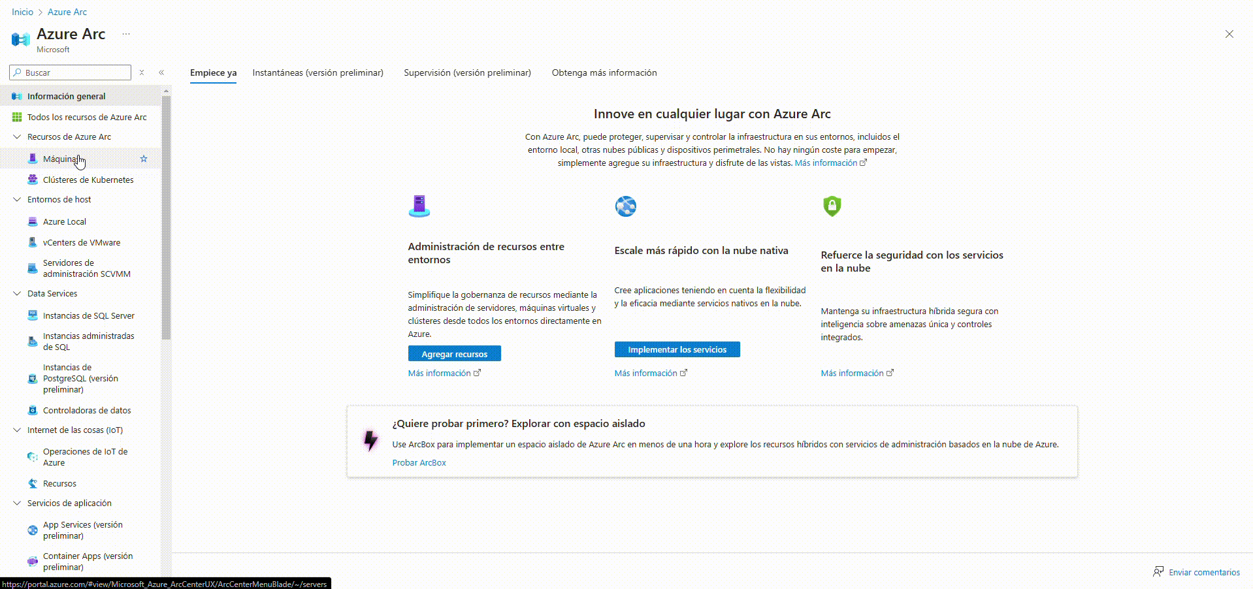
Task: Click the vCenters de VMware icon
Action: (x=33, y=242)
